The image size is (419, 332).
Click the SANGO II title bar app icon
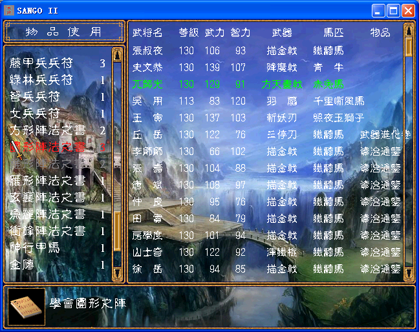(9, 11)
